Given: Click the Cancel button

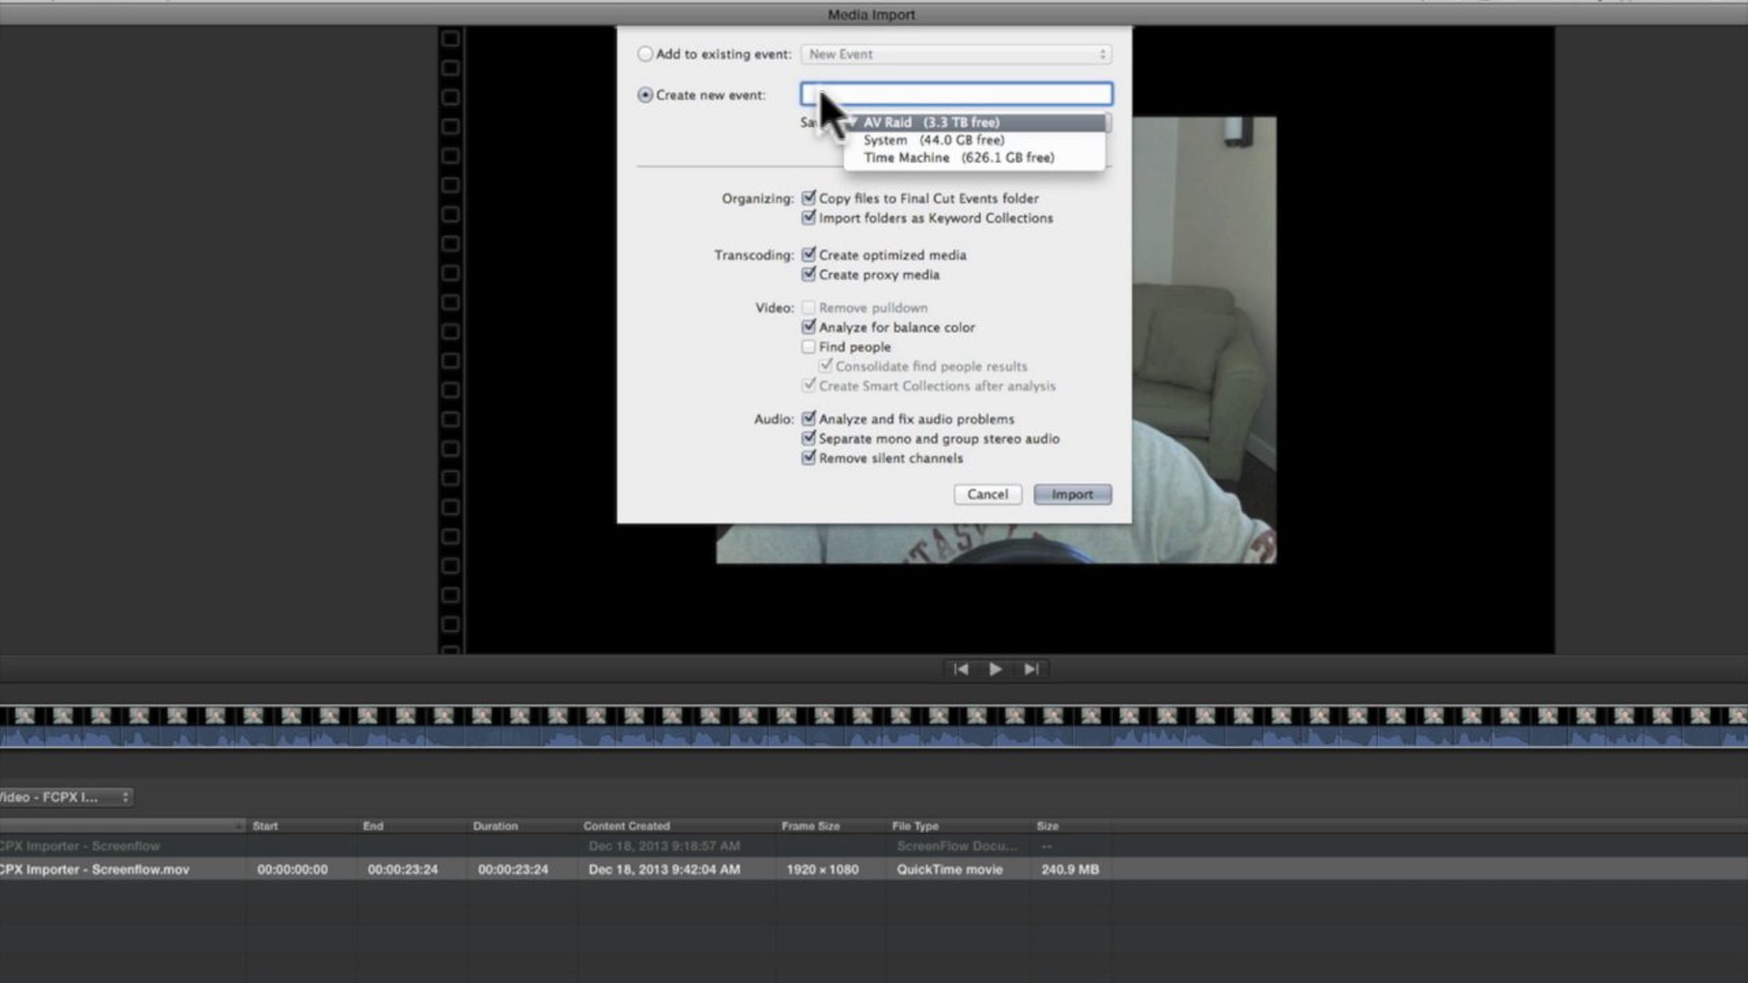Looking at the screenshot, I should pos(988,494).
